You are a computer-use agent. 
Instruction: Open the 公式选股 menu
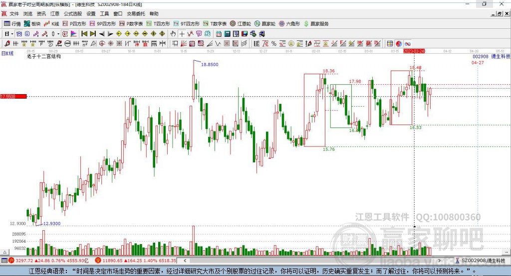[x=73, y=13]
